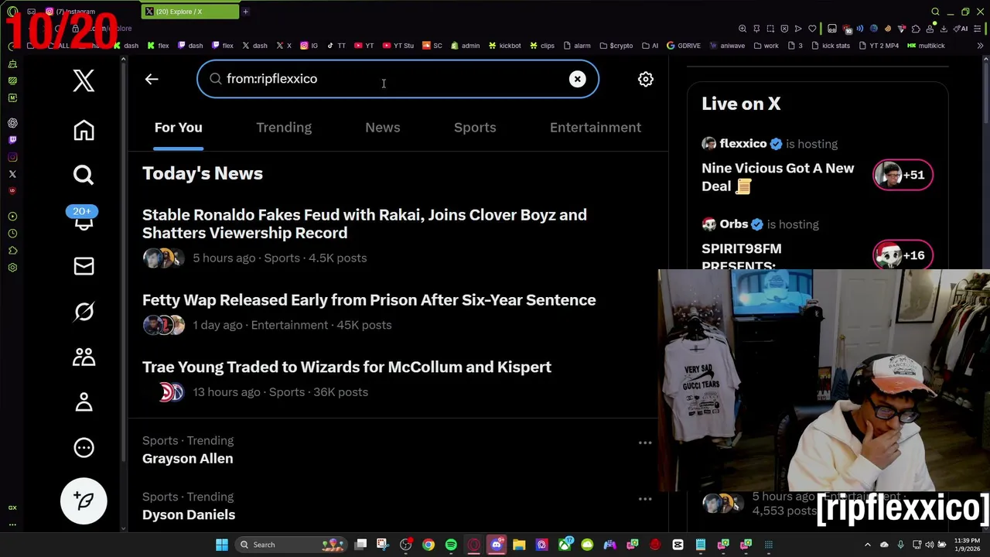Open the Home icon in X sidebar

(84, 130)
